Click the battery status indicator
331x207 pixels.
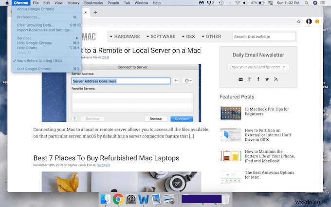pos(258,3)
